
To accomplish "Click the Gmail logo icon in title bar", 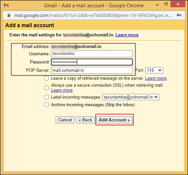I will (6, 5).
